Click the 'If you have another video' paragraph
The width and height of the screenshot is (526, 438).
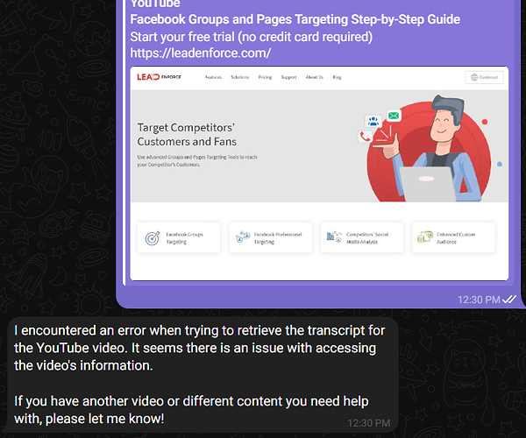191,409
